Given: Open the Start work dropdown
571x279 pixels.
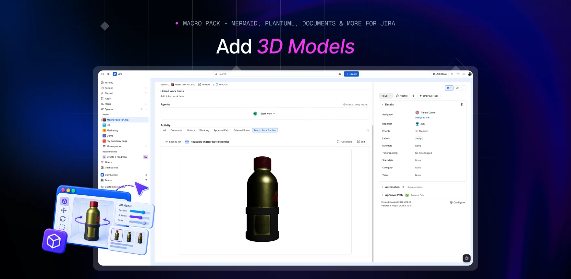Looking at the screenshot, I should pos(268,114).
